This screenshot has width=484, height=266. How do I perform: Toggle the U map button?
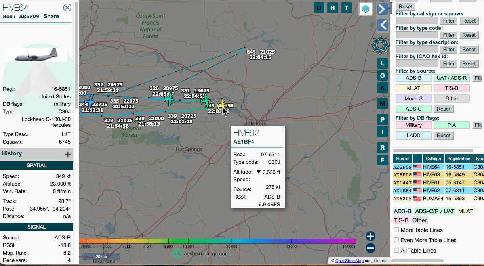click(x=319, y=8)
